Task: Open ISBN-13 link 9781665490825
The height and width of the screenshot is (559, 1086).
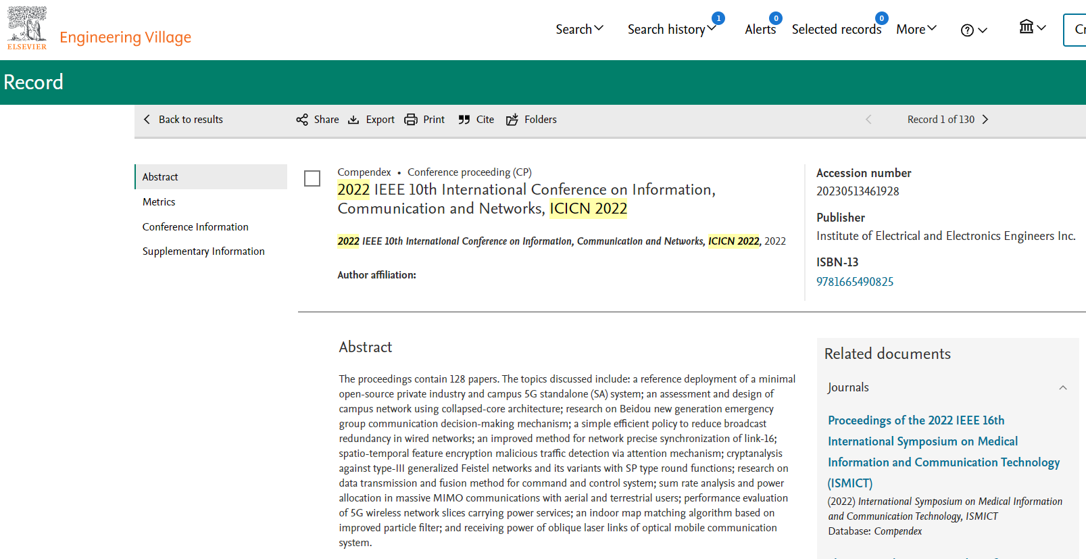Action: coord(855,282)
